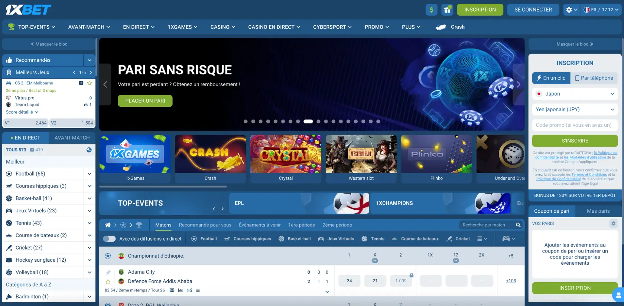This screenshot has width=624, height=306.
Task: Expand Hockey sur glace (12) category
Action: point(90,260)
